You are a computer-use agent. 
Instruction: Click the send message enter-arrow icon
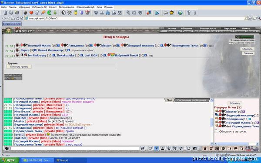pos(143,148)
